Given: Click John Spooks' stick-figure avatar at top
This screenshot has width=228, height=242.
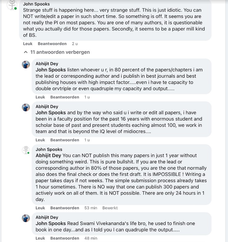Looking at the screenshot, I should [12, 5].
